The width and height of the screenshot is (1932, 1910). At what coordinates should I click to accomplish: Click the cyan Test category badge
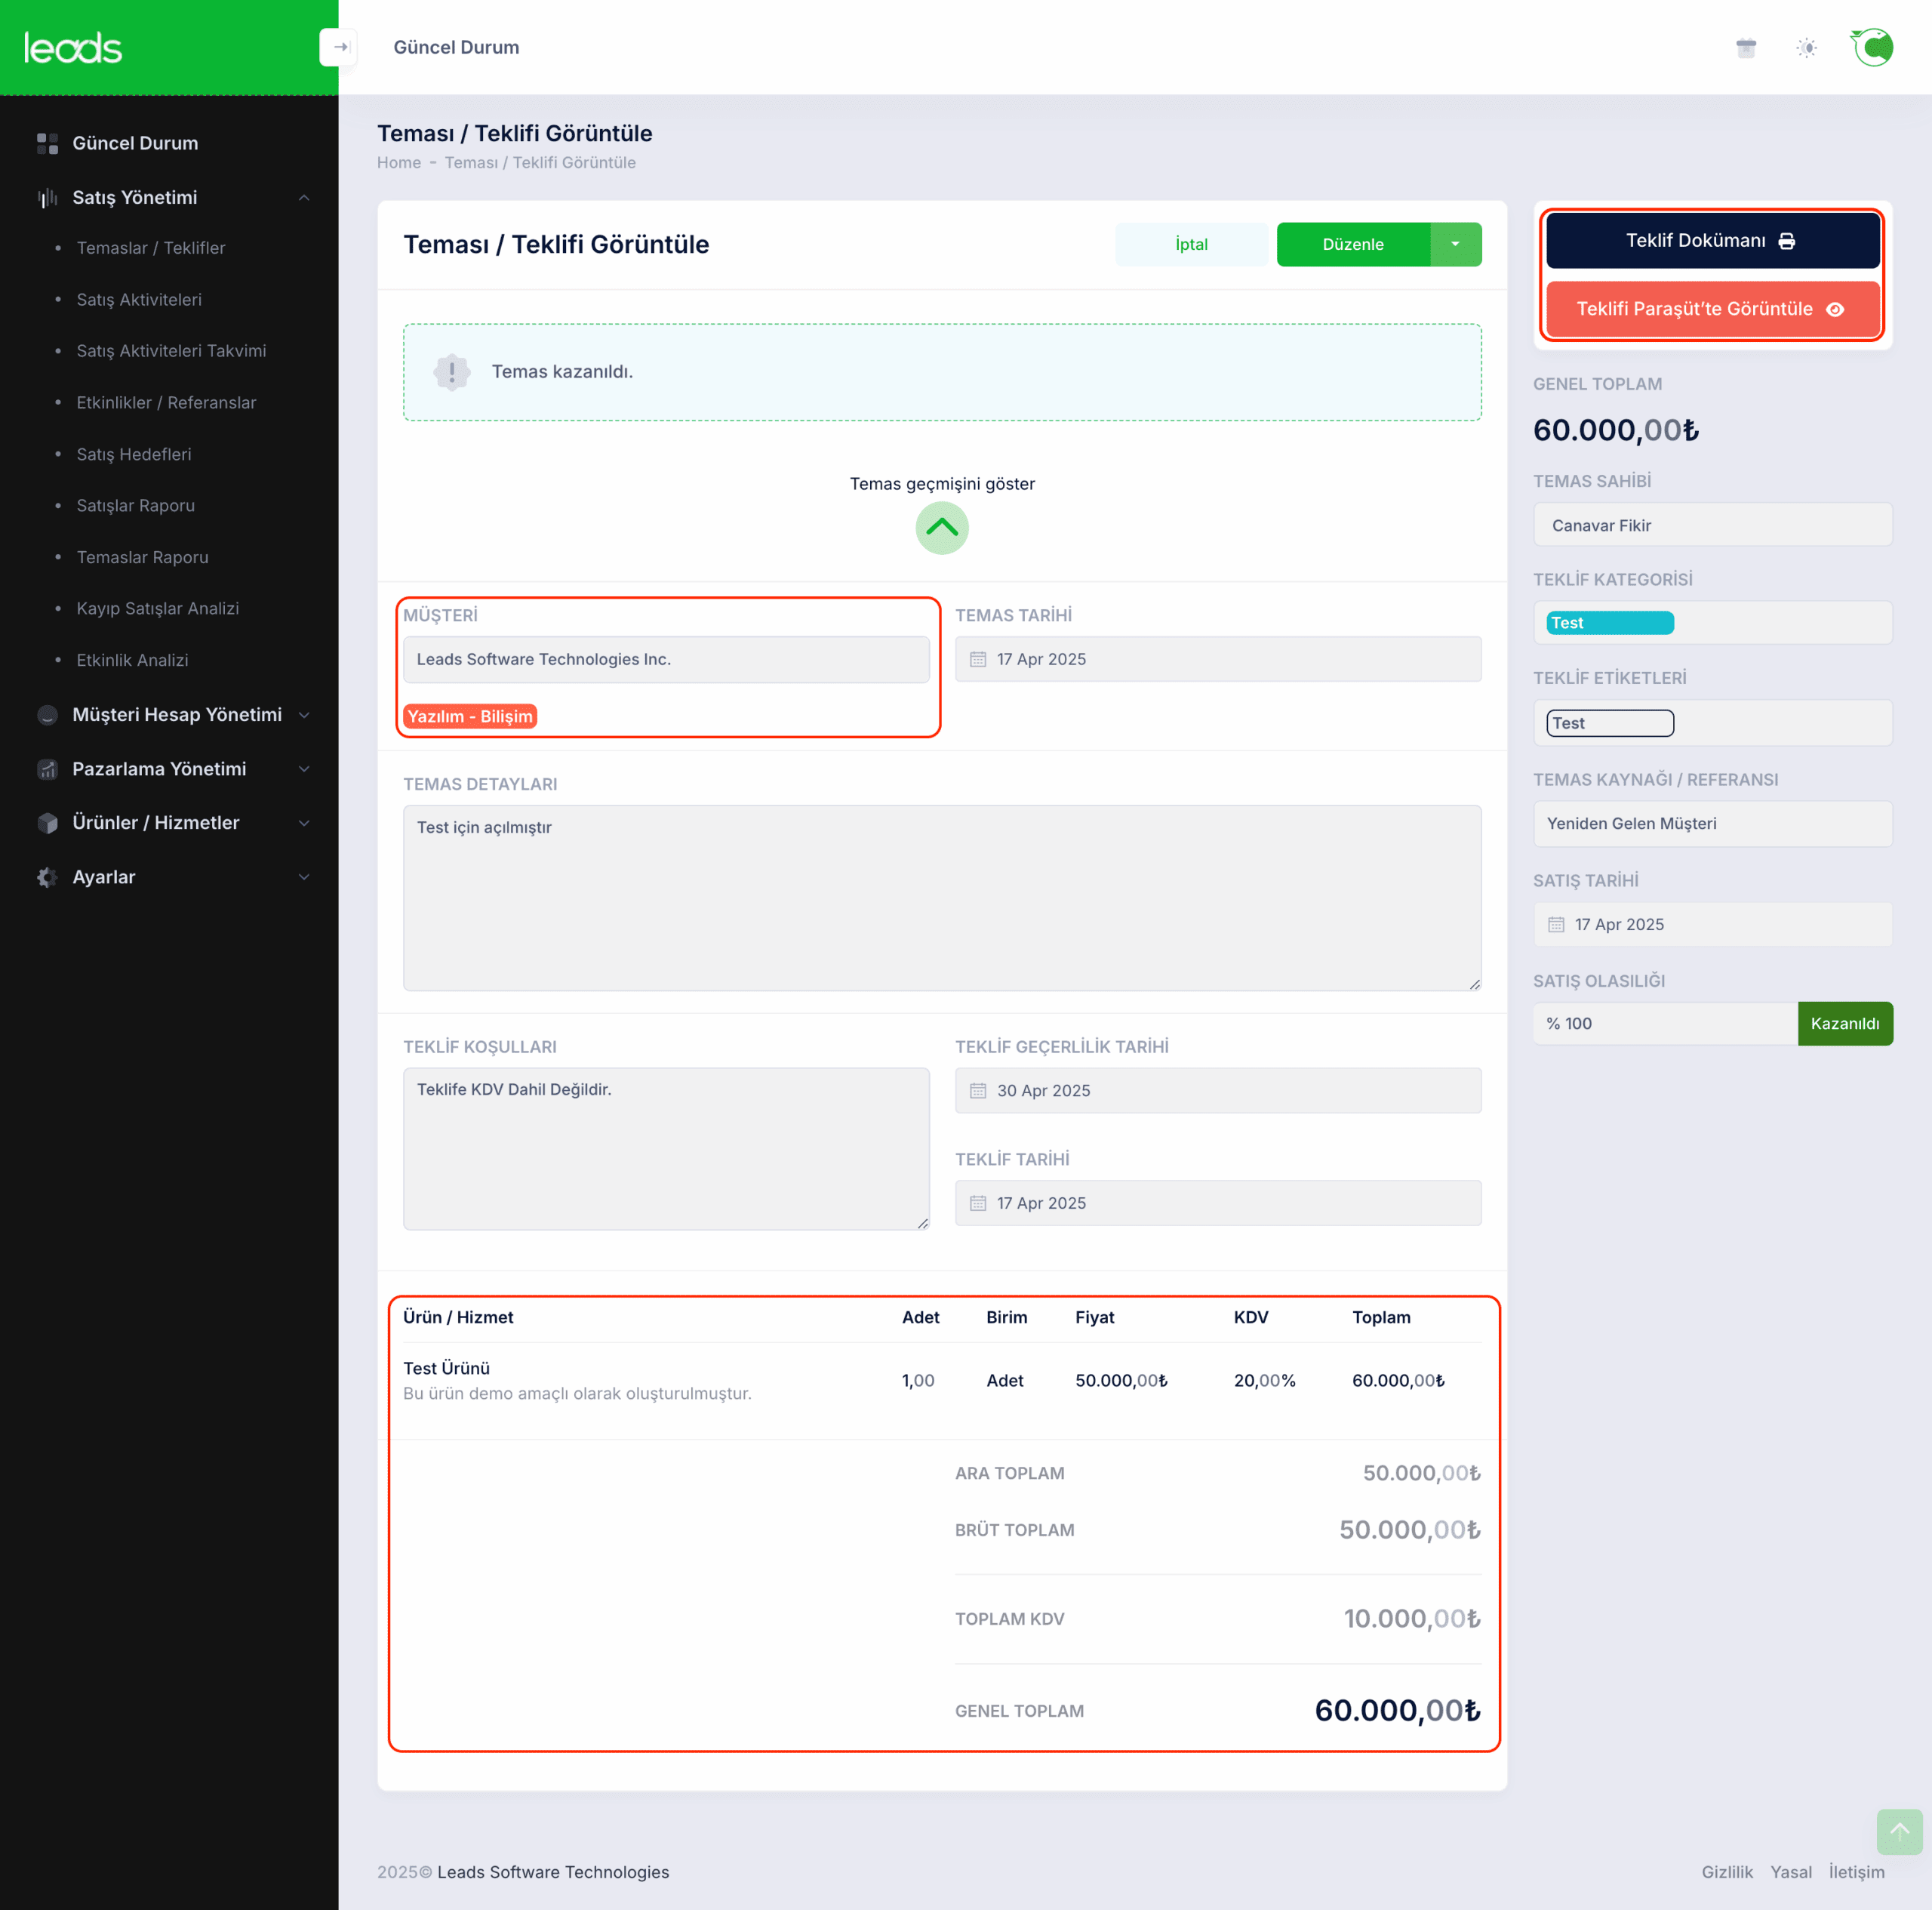pyautogui.click(x=1610, y=622)
